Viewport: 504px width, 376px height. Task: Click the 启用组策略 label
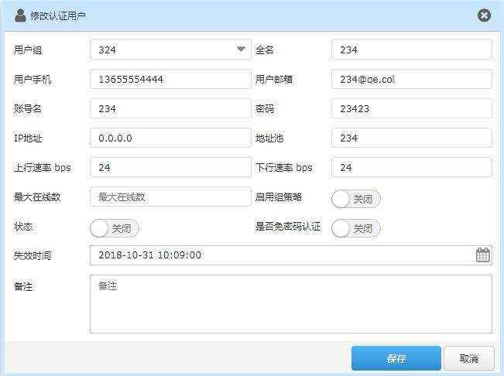click(279, 197)
